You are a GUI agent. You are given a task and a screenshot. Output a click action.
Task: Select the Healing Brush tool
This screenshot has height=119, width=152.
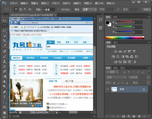4,51
